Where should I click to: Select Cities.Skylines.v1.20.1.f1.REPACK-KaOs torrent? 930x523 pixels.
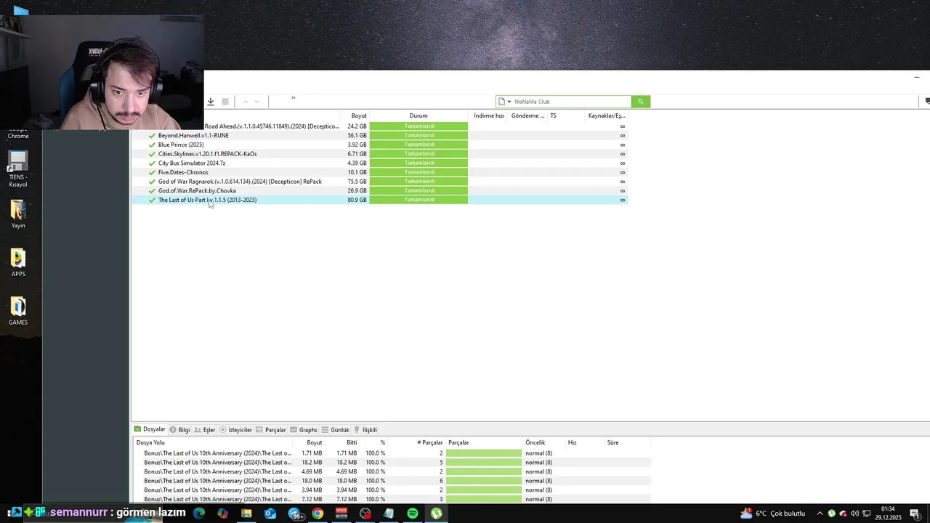207,154
